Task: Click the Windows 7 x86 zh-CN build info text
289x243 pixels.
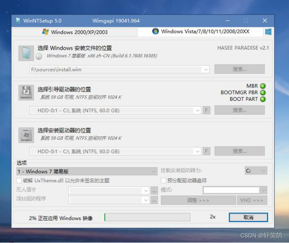Action: pyautogui.click(x=102, y=56)
